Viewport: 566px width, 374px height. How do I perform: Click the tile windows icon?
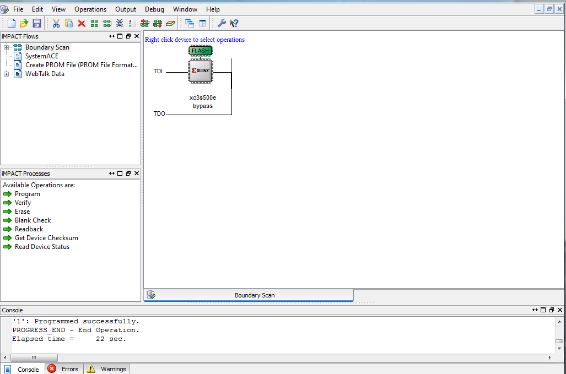click(202, 24)
